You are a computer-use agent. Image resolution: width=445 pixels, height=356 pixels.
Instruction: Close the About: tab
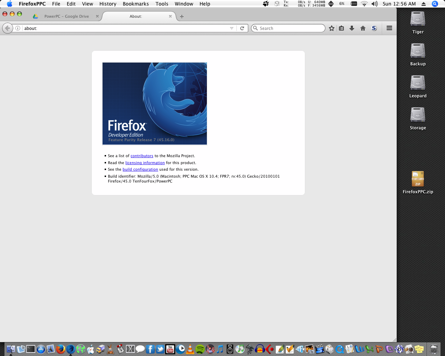[x=170, y=16]
